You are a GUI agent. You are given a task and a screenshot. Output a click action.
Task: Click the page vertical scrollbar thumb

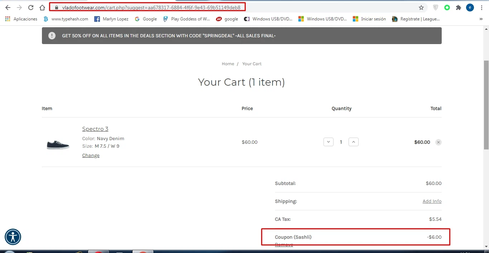[x=486, y=105]
